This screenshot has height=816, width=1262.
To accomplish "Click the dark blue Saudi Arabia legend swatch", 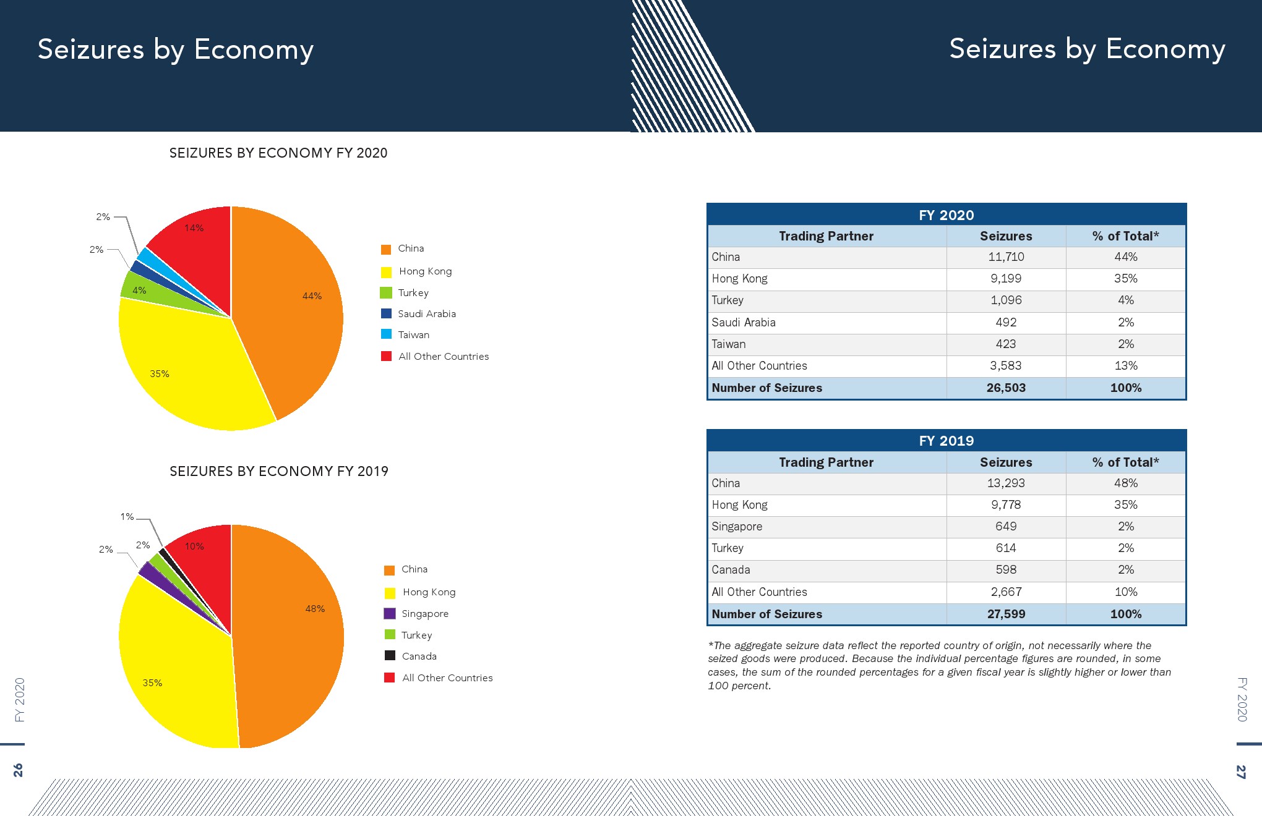I will (x=386, y=314).
